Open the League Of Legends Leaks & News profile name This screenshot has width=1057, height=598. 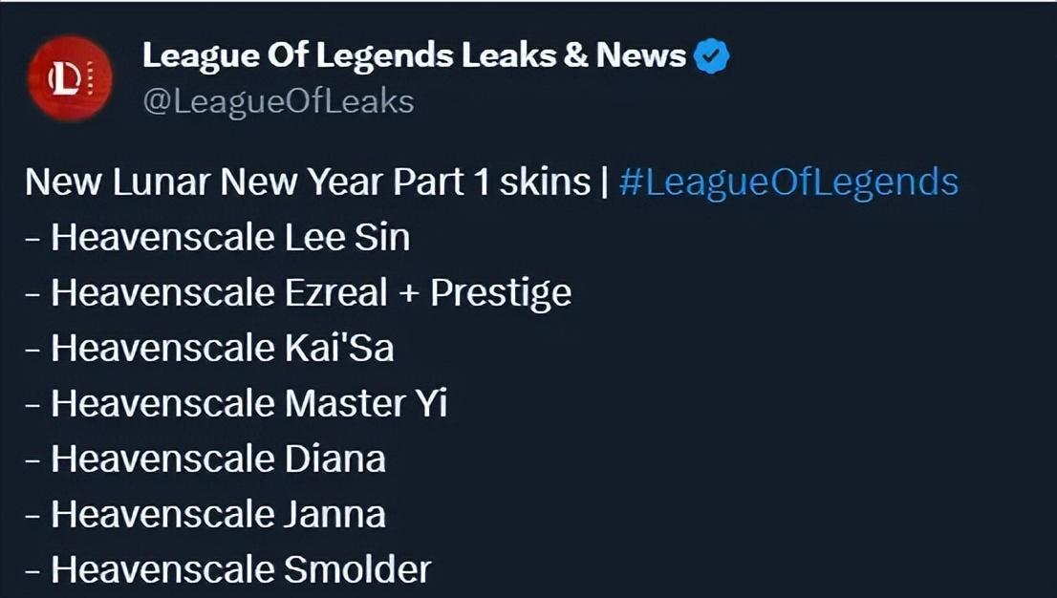coord(414,56)
